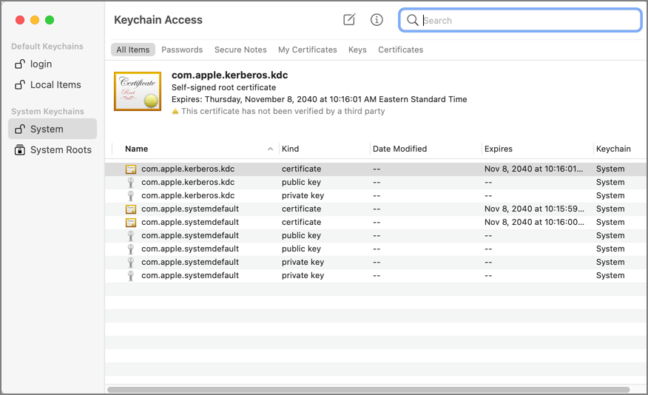Screen dimensions: 648x395
Task: Click 'public key' kind in kerberos.kdc row
Action: point(301,182)
